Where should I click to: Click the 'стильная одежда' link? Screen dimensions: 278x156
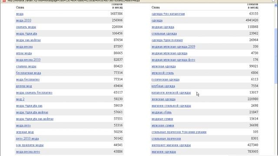(164, 33)
